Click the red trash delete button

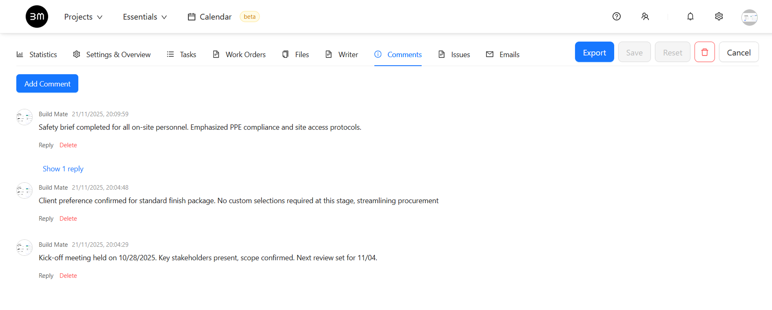point(705,52)
